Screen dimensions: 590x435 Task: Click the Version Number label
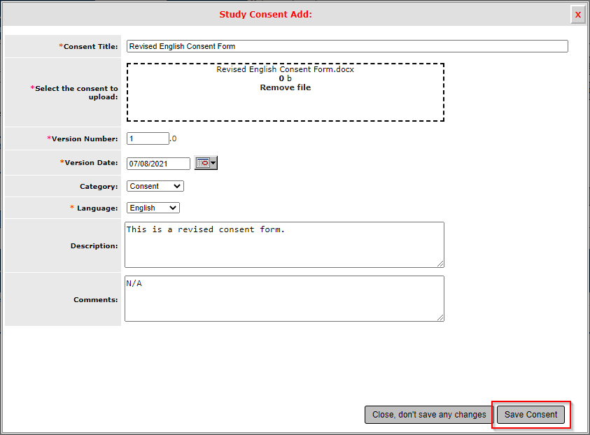click(x=83, y=138)
